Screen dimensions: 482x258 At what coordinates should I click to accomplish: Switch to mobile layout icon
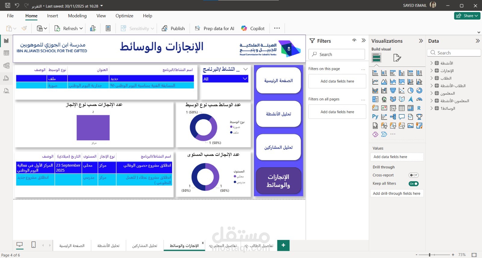pos(33,245)
